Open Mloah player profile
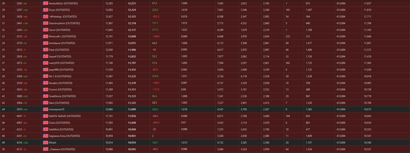The width and height of the screenshot is (410, 153). point(53,143)
